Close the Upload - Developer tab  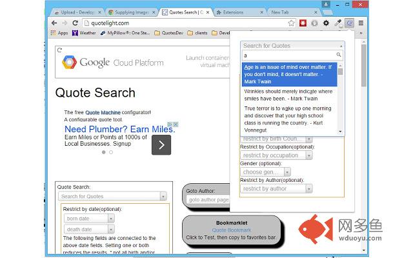[x=99, y=12]
